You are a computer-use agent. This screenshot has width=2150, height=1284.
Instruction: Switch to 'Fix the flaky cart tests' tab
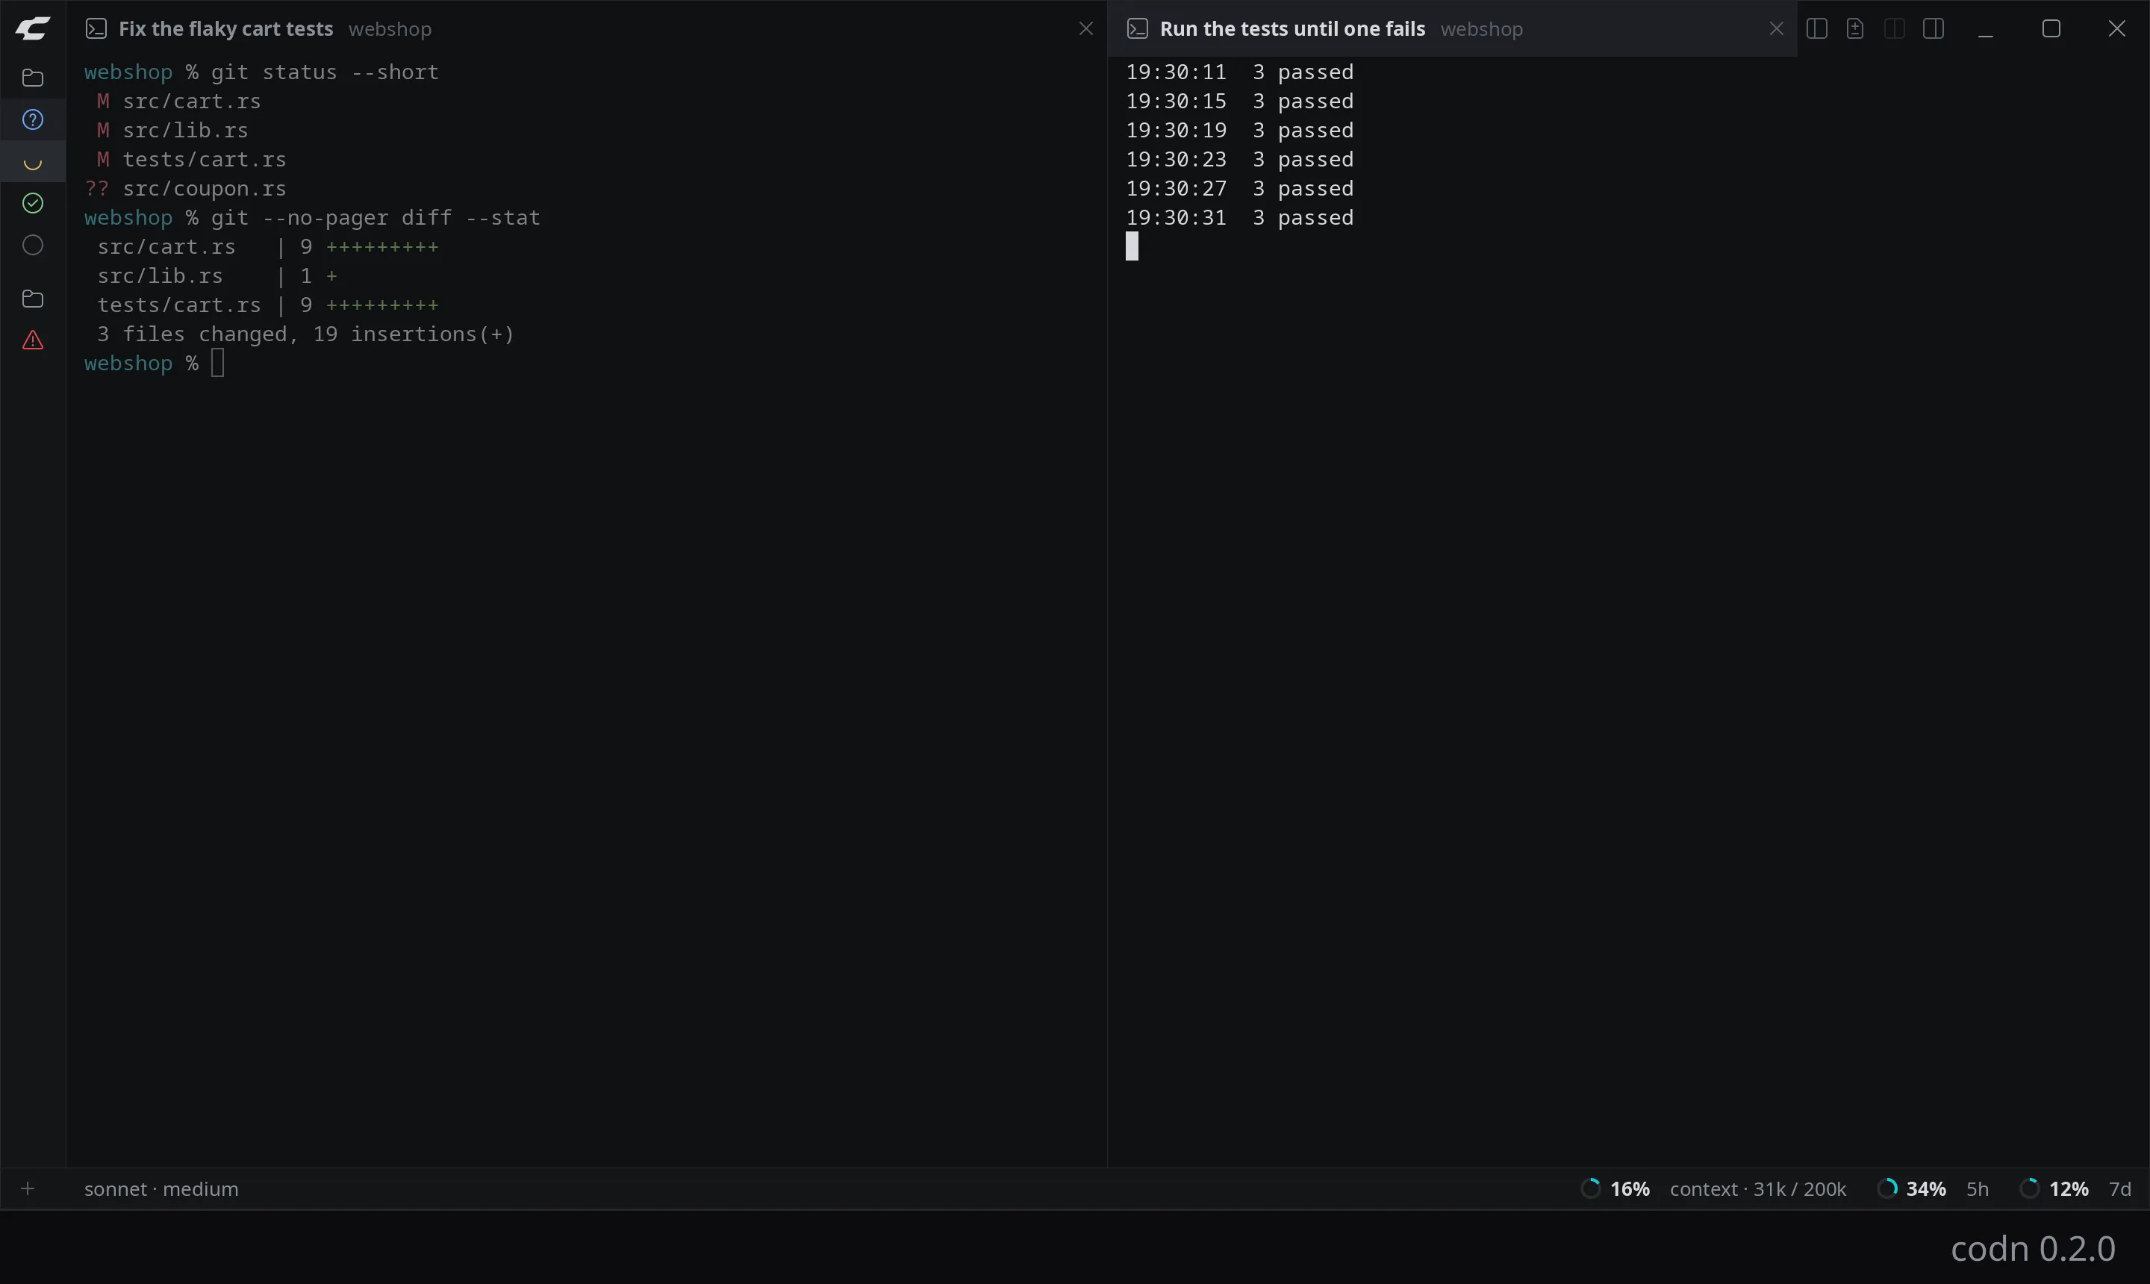point(588,28)
